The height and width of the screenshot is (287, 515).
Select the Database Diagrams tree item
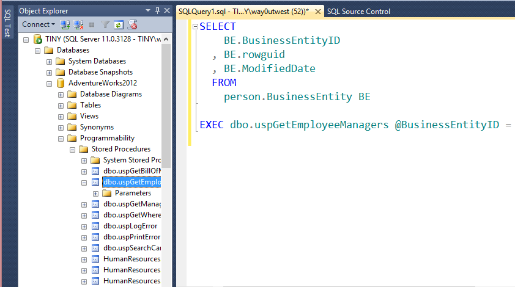(111, 94)
